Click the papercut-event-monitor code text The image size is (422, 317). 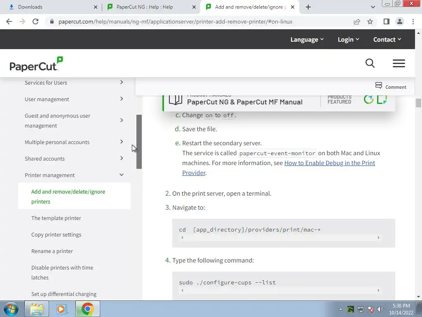pyautogui.click(x=277, y=153)
